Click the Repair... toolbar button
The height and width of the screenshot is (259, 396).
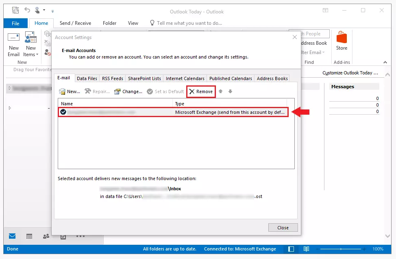tap(97, 91)
